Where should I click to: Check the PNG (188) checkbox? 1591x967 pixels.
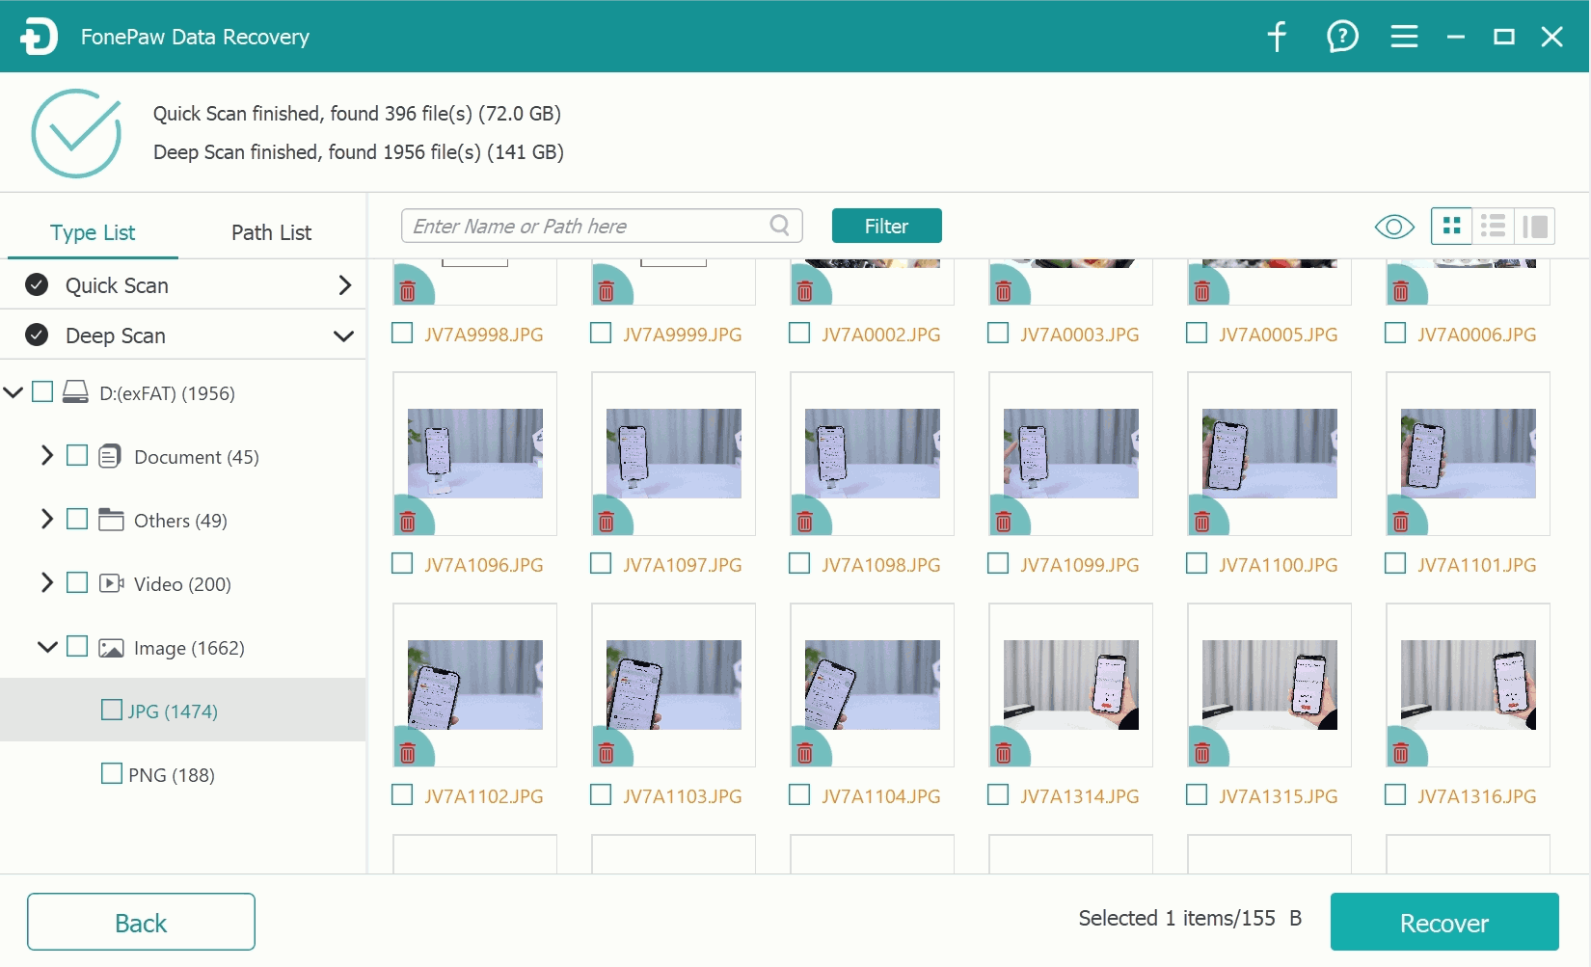point(112,773)
